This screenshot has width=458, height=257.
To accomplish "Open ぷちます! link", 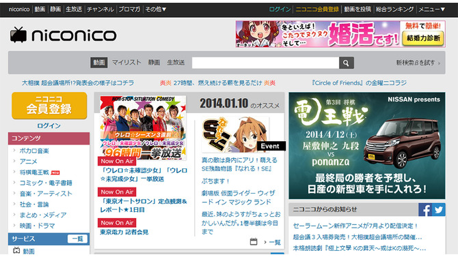I will 215,181.
